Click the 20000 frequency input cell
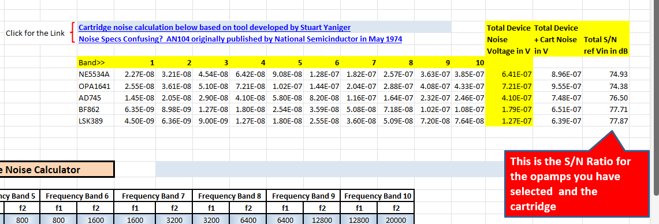 [x=396, y=219]
